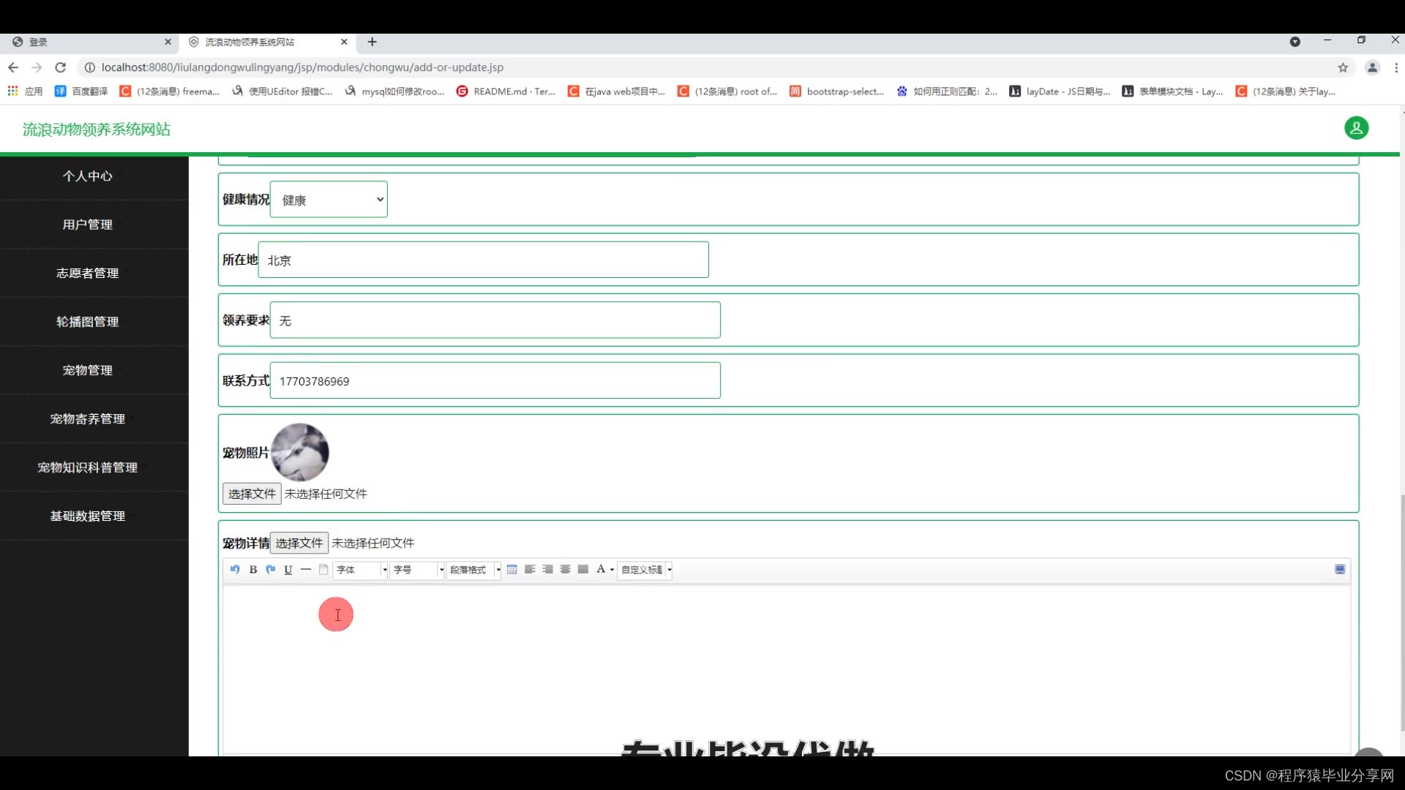Screen dimensions: 1405x790
Task: Center align text in editor
Action: (x=565, y=569)
